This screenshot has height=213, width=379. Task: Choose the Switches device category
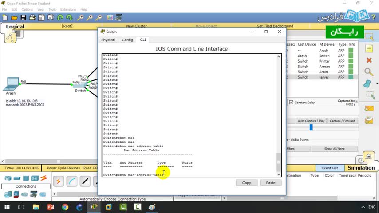(x=17, y=178)
